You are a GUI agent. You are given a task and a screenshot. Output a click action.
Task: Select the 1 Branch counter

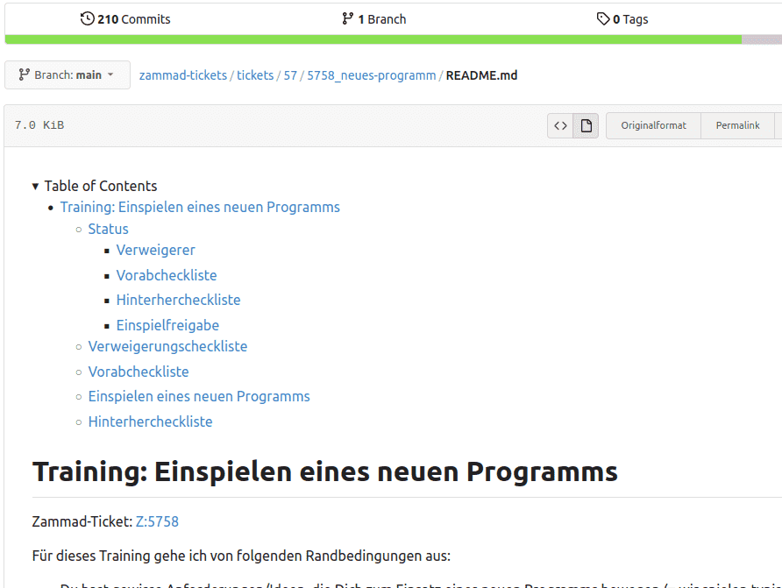tap(374, 18)
